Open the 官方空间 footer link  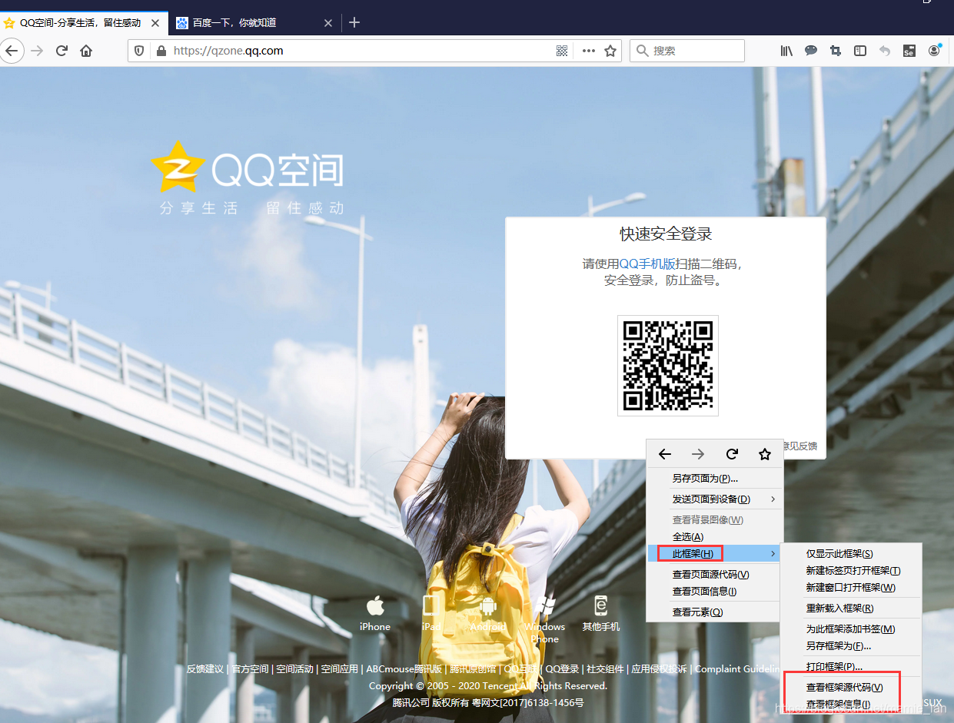click(x=250, y=669)
